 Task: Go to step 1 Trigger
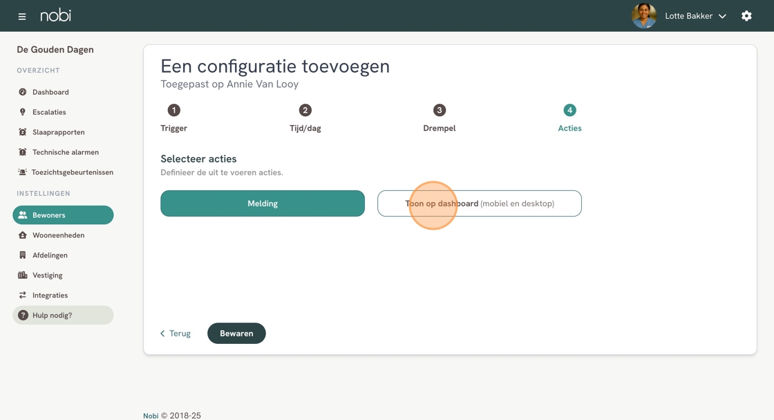coord(173,118)
